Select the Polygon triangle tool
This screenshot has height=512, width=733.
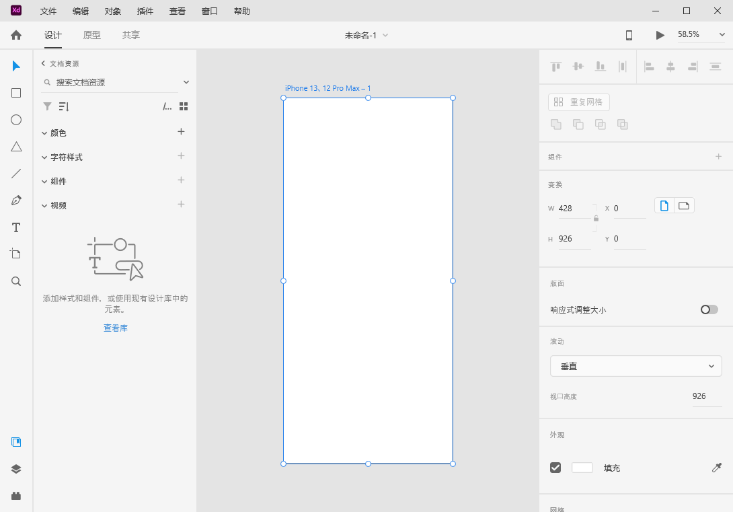point(16,147)
